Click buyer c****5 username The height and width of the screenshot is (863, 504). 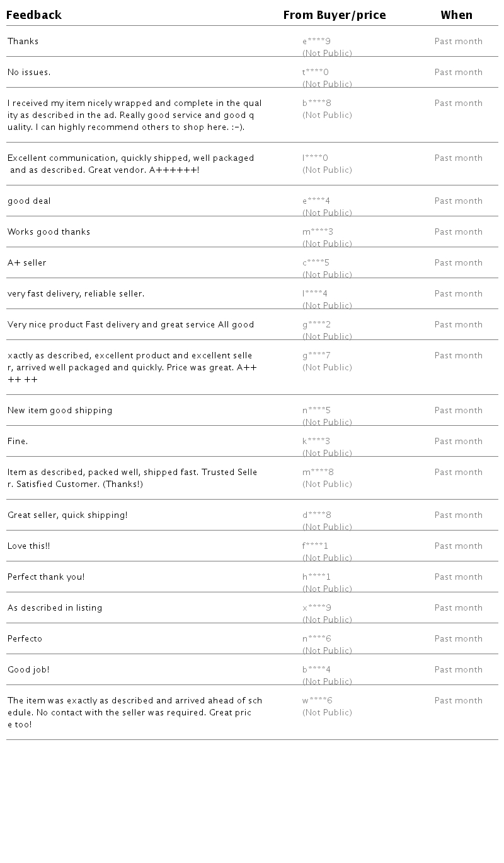(x=316, y=263)
